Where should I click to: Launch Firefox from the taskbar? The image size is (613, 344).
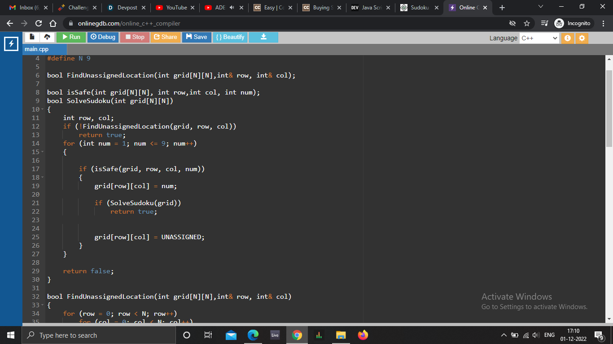tap(363, 335)
